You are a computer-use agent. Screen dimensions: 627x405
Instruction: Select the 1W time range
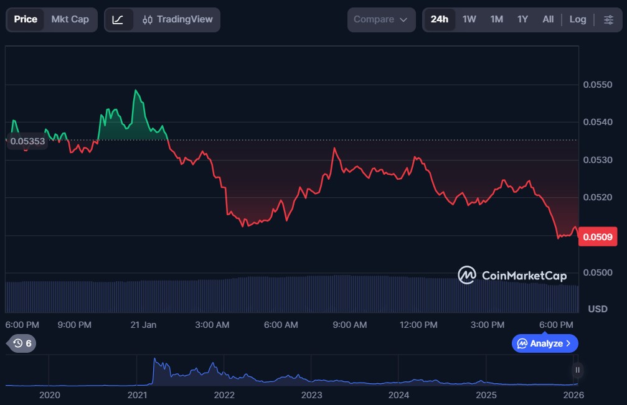coord(469,19)
